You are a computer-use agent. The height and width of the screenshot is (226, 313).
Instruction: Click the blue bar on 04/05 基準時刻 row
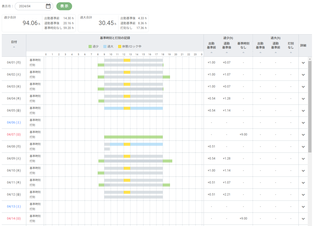(x=133, y=108)
